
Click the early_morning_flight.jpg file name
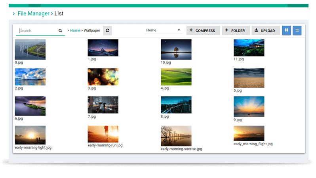click(x=253, y=144)
